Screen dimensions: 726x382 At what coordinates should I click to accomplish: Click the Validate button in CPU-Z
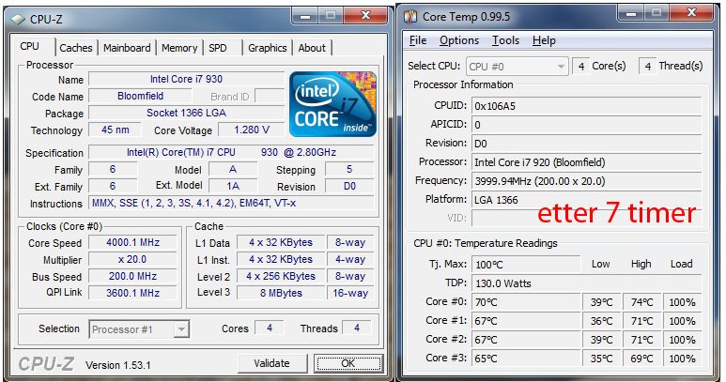point(271,363)
